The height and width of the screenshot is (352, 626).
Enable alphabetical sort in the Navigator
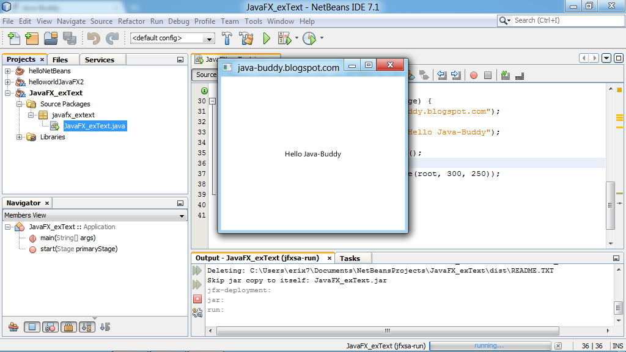coord(86,326)
